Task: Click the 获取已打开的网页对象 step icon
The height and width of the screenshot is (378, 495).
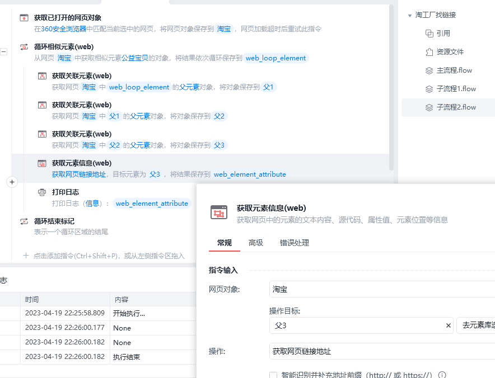Action: [x=24, y=18]
